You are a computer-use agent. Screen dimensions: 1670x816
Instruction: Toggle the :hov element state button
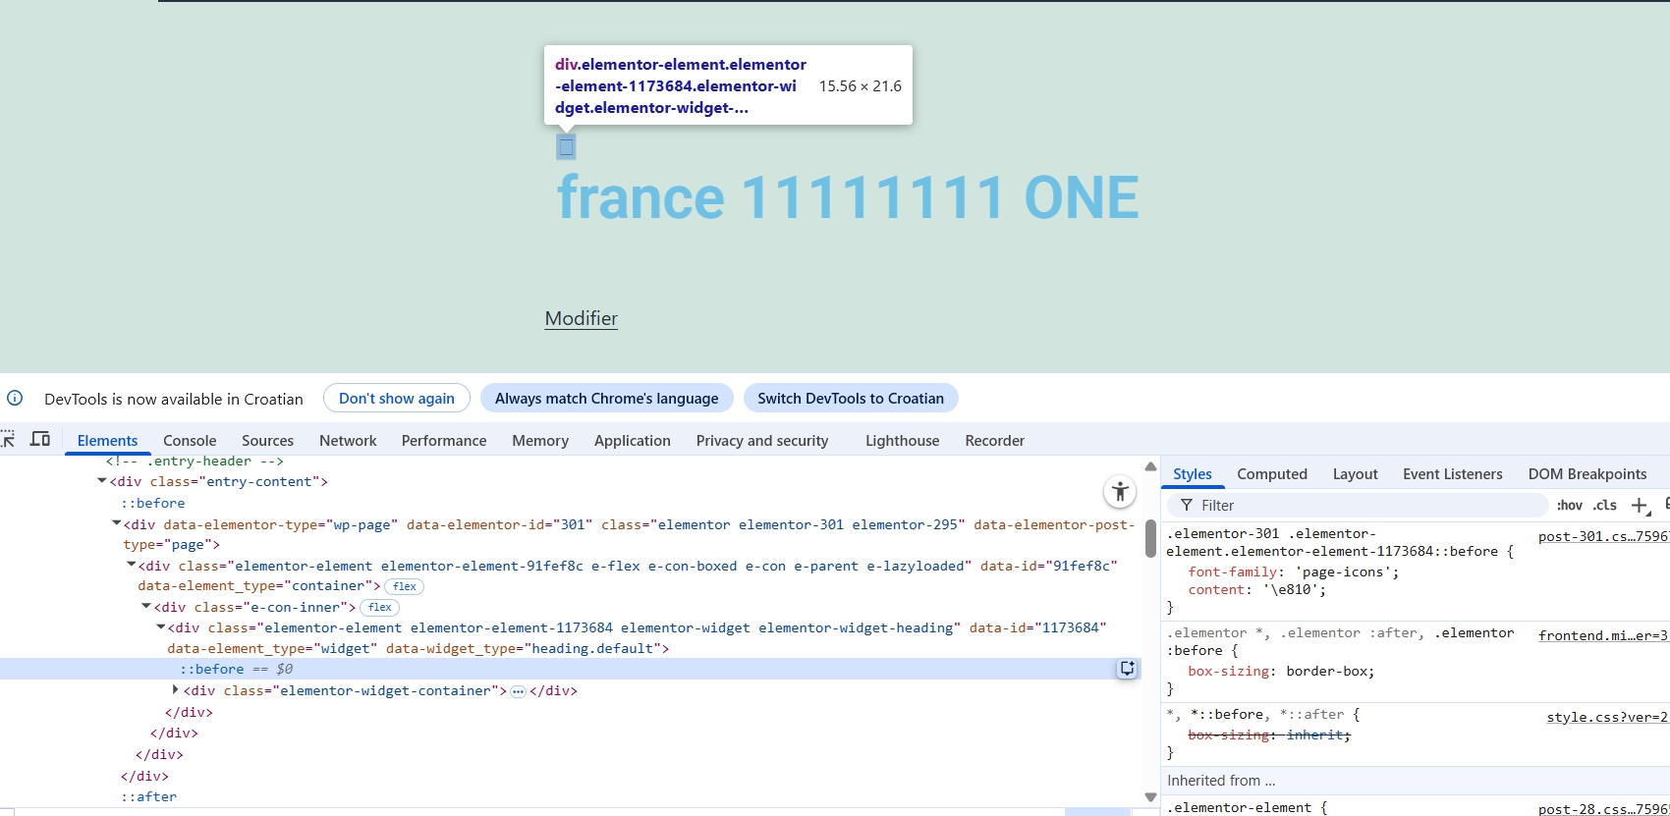pyautogui.click(x=1570, y=506)
